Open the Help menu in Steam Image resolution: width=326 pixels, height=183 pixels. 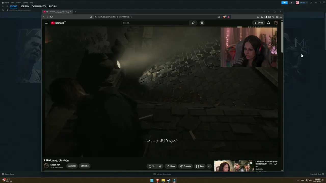31,3
